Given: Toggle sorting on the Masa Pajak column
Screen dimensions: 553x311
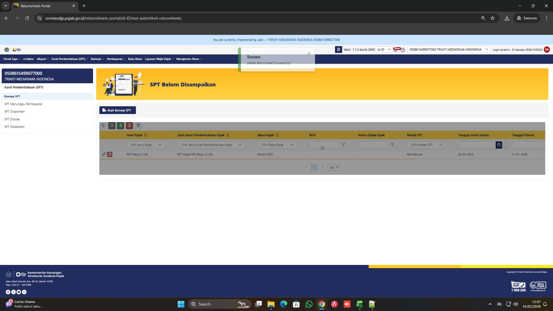Looking at the screenshot, I should 277,135.
